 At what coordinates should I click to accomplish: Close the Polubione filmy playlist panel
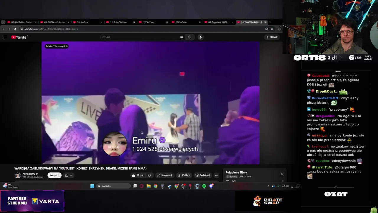[x=282, y=174]
